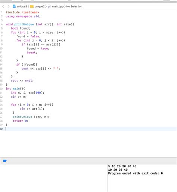Viewport: 177px width, 192px height.
Task: Open the unique2 project breadcrumb
Action: pyautogui.click(x=22, y=6)
